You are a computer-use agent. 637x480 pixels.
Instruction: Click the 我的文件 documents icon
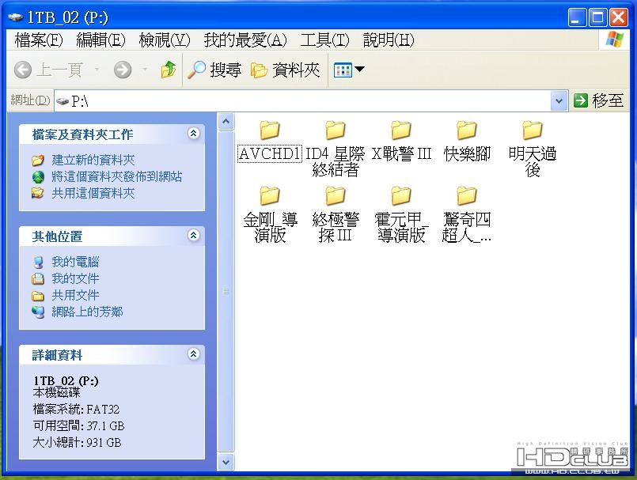point(38,279)
